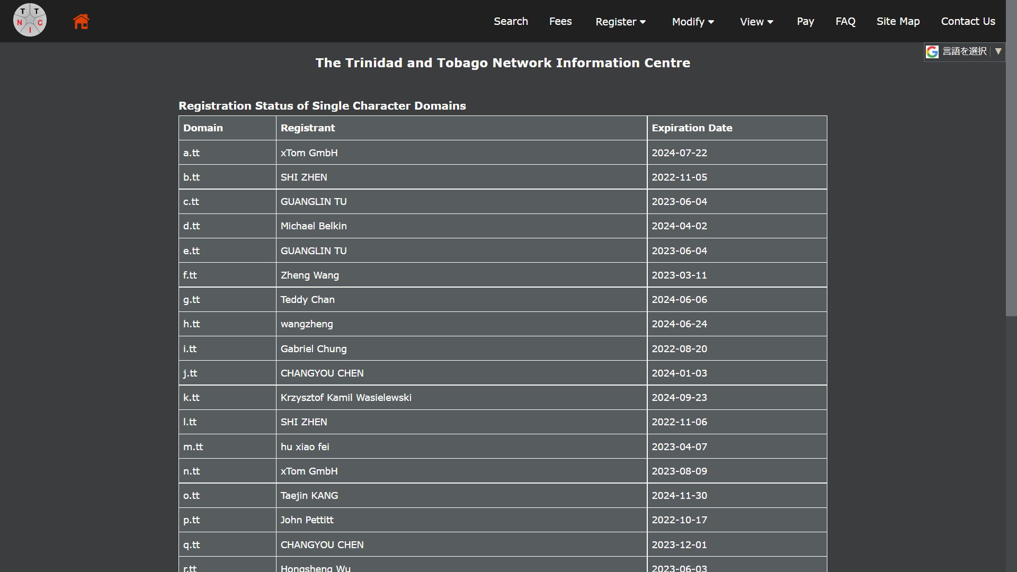1017x572 pixels.
Task: Go to the Pay page
Action: click(x=805, y=21)
